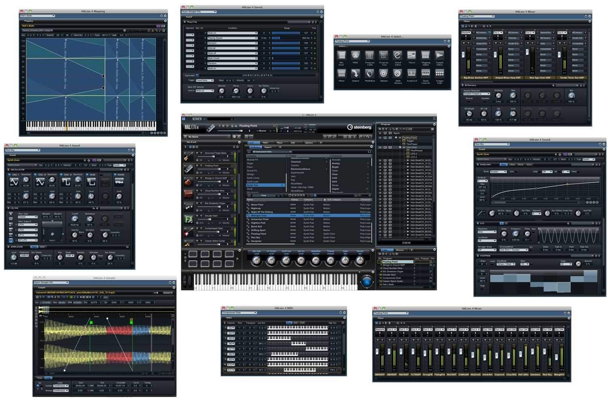Click the Import arrow icon in Select window
608x405 pixels.
click(x=355, y=73)
